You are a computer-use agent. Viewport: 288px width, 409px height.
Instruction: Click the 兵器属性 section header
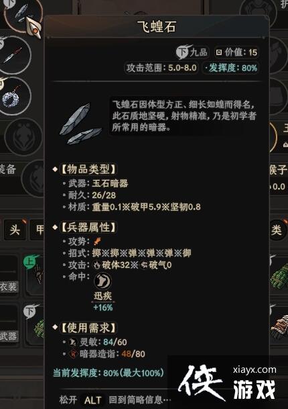tap(88, 227)
